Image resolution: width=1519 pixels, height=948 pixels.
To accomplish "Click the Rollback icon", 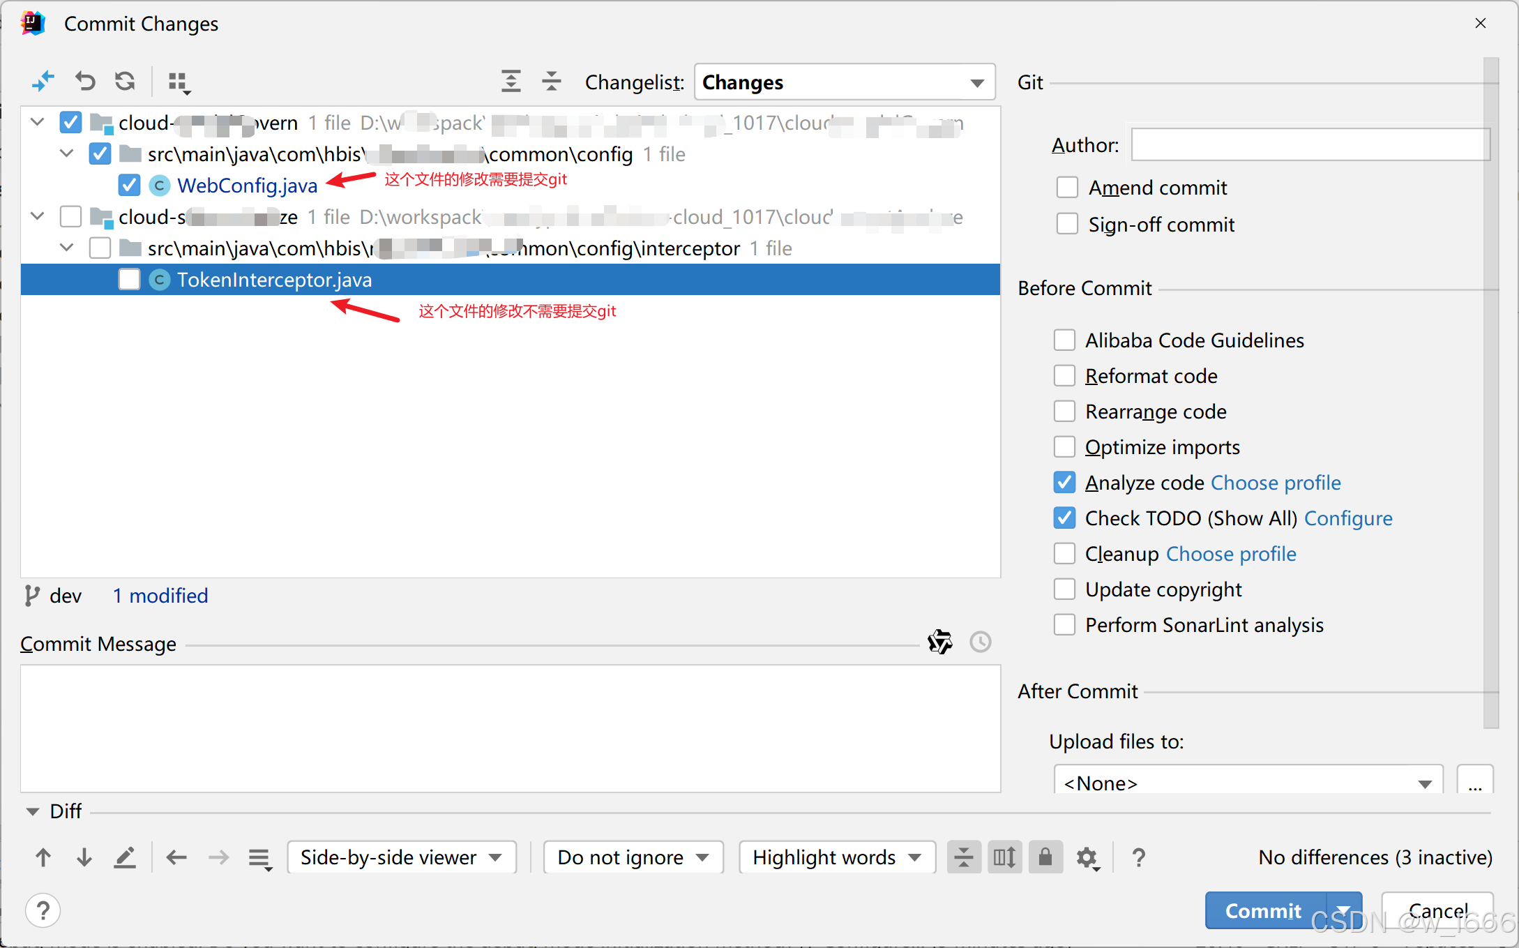I will (85, 82).
